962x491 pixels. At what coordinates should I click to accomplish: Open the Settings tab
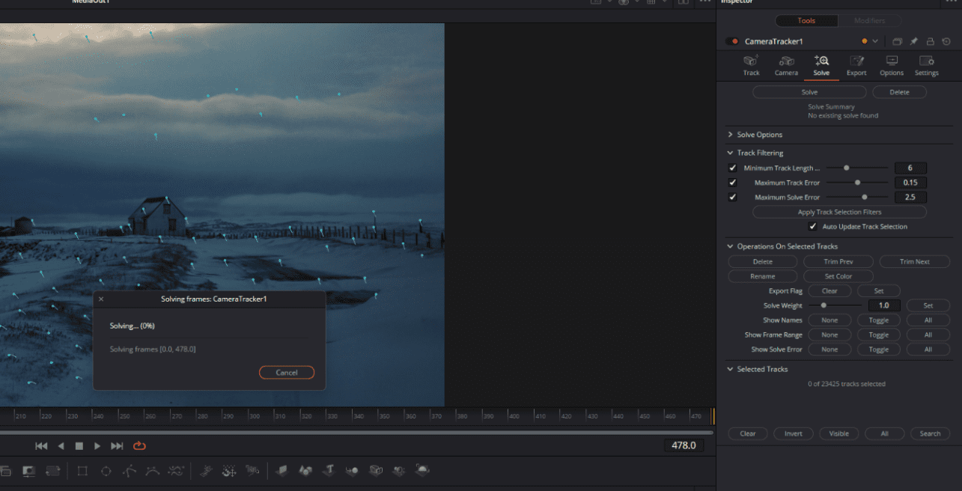click(926, 65)
